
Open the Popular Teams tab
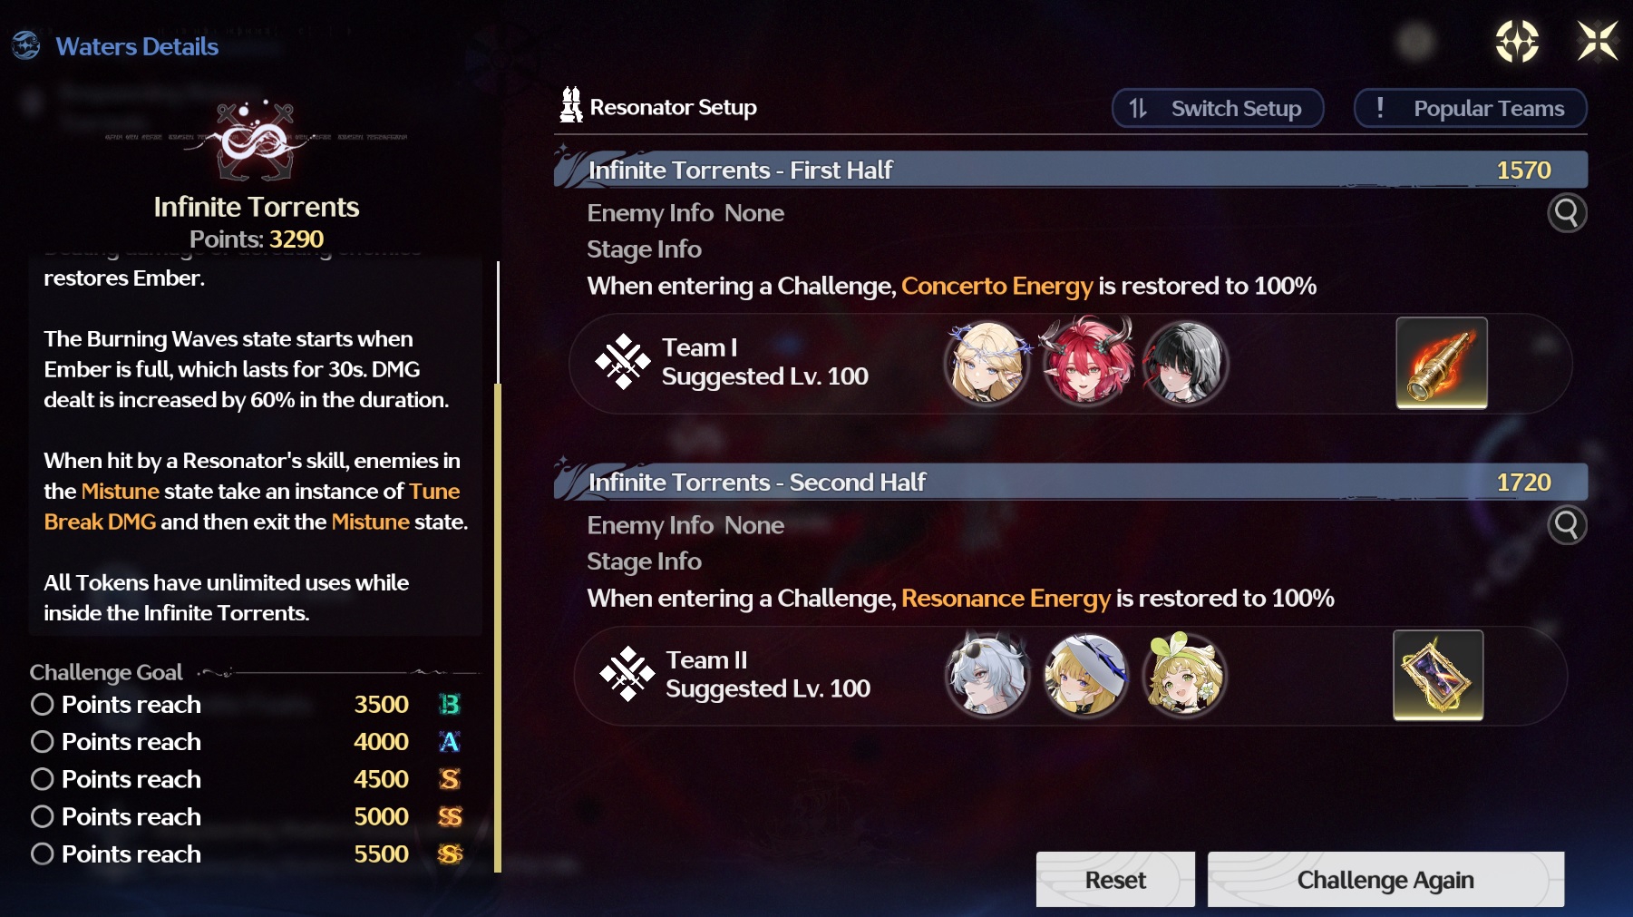tap(1470, 108)
